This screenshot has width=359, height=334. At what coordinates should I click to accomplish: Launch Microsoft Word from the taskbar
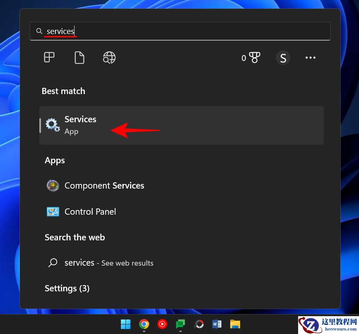[217, 324]
